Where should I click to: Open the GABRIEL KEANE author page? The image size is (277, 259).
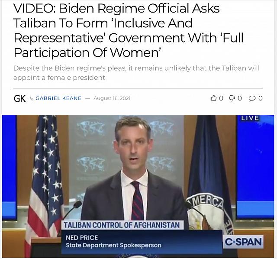(58, 98)
